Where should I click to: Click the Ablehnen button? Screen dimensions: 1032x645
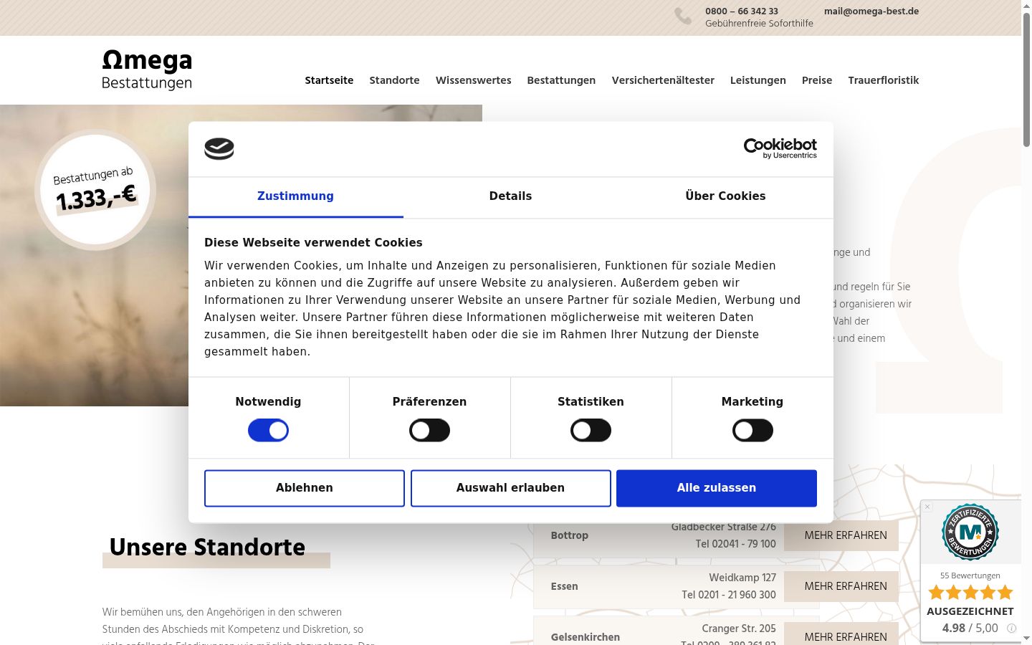pos(305,488)
